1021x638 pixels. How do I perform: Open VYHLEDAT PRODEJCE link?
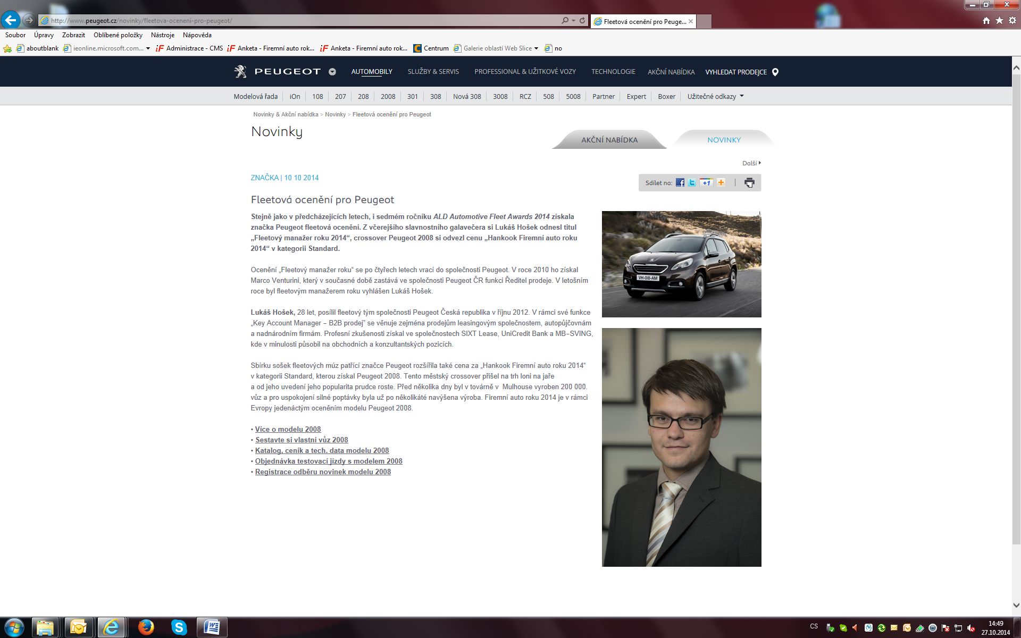736,72
